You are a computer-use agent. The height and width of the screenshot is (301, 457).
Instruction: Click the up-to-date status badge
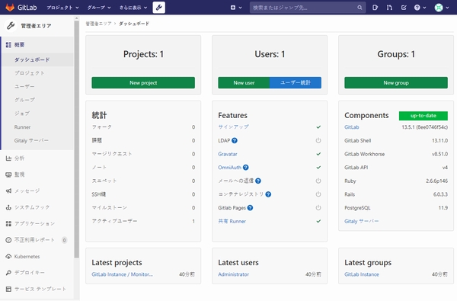click(423, 116)
